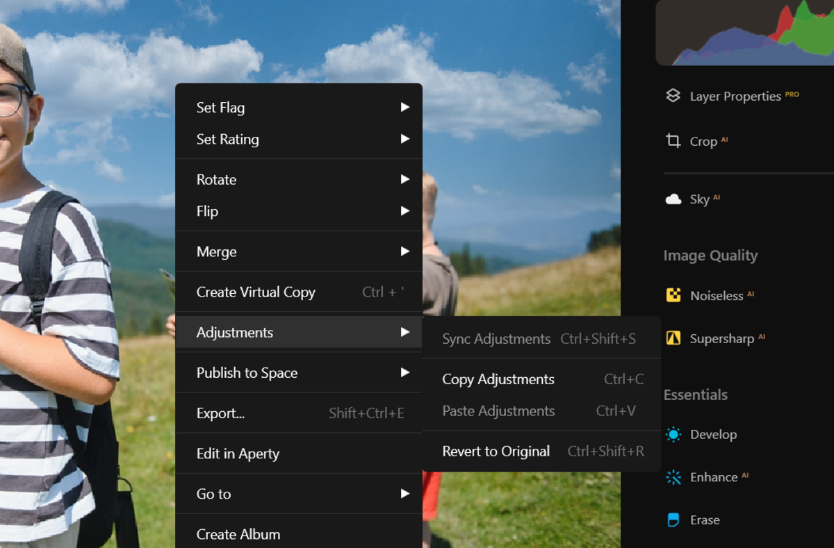Open the Enhance tool label

coord(714,477)
